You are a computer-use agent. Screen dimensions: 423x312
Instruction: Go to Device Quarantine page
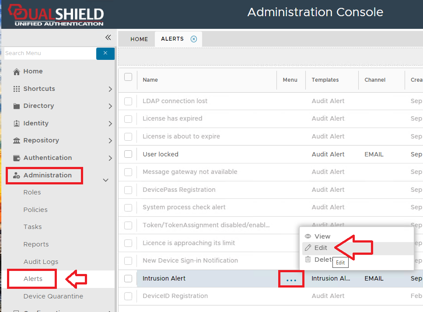coord(53,296)
